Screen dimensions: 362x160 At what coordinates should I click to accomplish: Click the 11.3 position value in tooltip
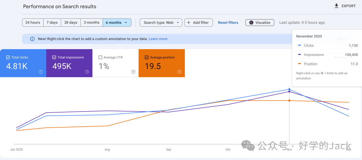pyautogui.click(x=354, y=64)
